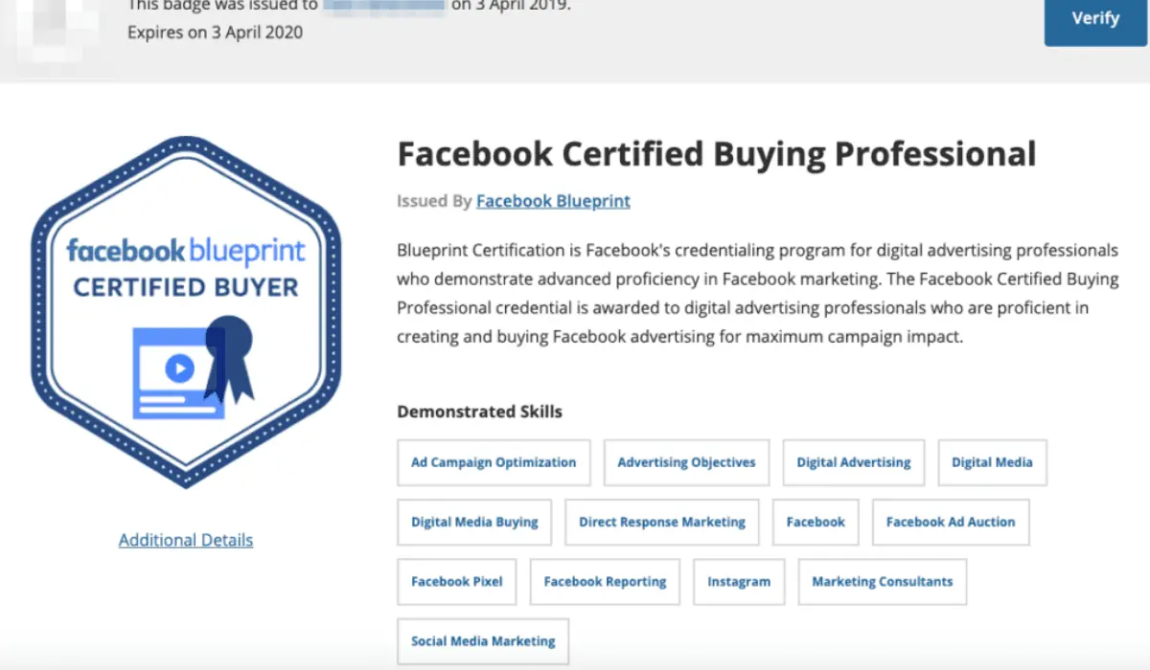Select the Digital Media Buying skill tag
Viewport: 1150px width, 670px height.
point(474,522)
